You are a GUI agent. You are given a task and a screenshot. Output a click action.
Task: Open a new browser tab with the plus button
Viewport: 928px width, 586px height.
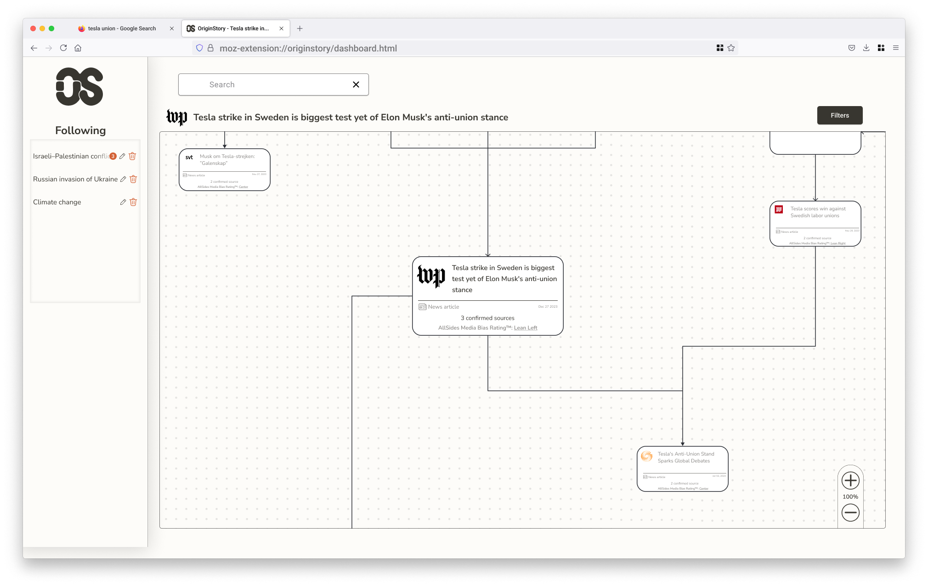click(x=300, y=28)
